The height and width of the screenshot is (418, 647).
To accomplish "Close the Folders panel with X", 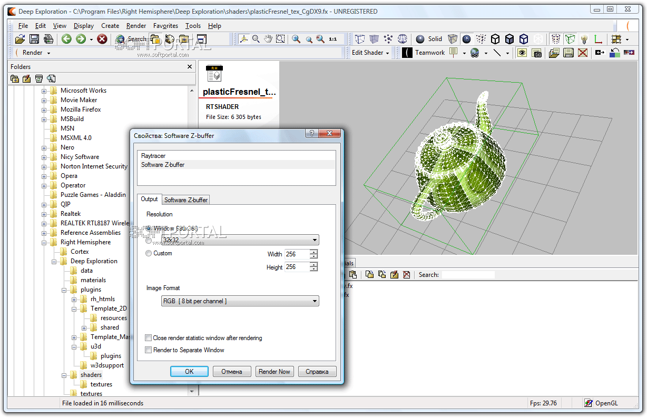I will pyautogui.click(x=190, y=67).
